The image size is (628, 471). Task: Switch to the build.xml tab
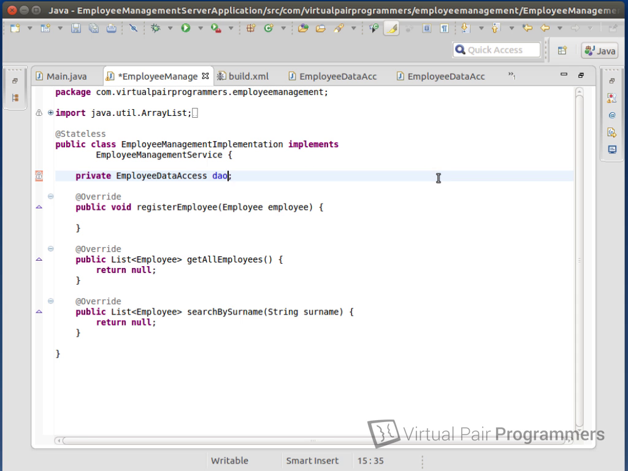pyautogui.click(x=243, y=76)
